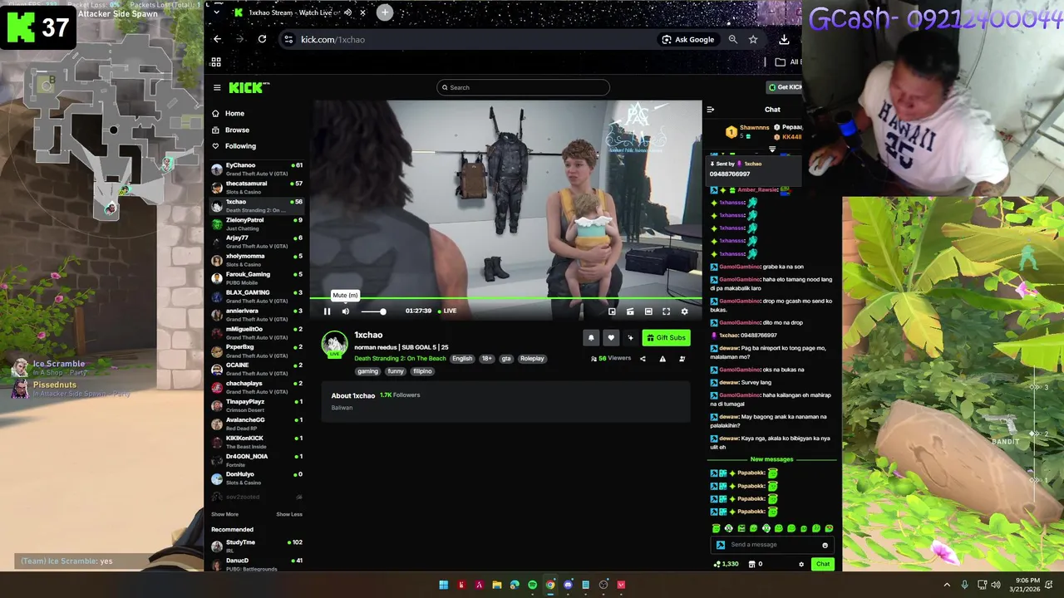Open chat settings gear icon
Screen dimensions: 1064x598
801,564
